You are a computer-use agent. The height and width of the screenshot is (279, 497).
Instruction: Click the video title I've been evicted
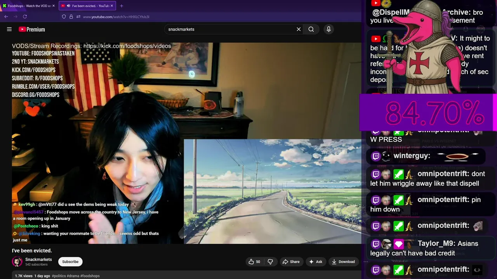coord(32,251)
